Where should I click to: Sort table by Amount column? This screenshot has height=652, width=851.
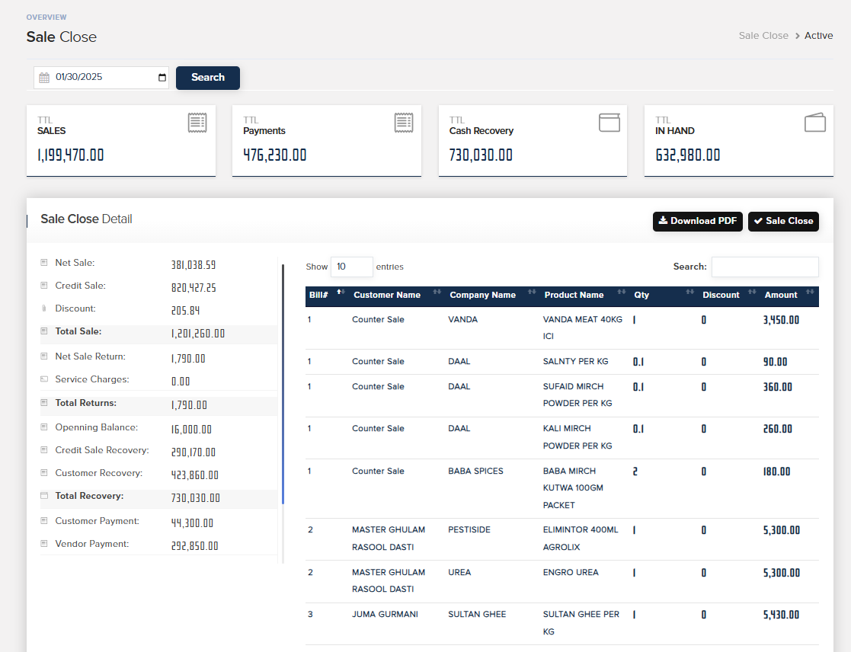790,295
